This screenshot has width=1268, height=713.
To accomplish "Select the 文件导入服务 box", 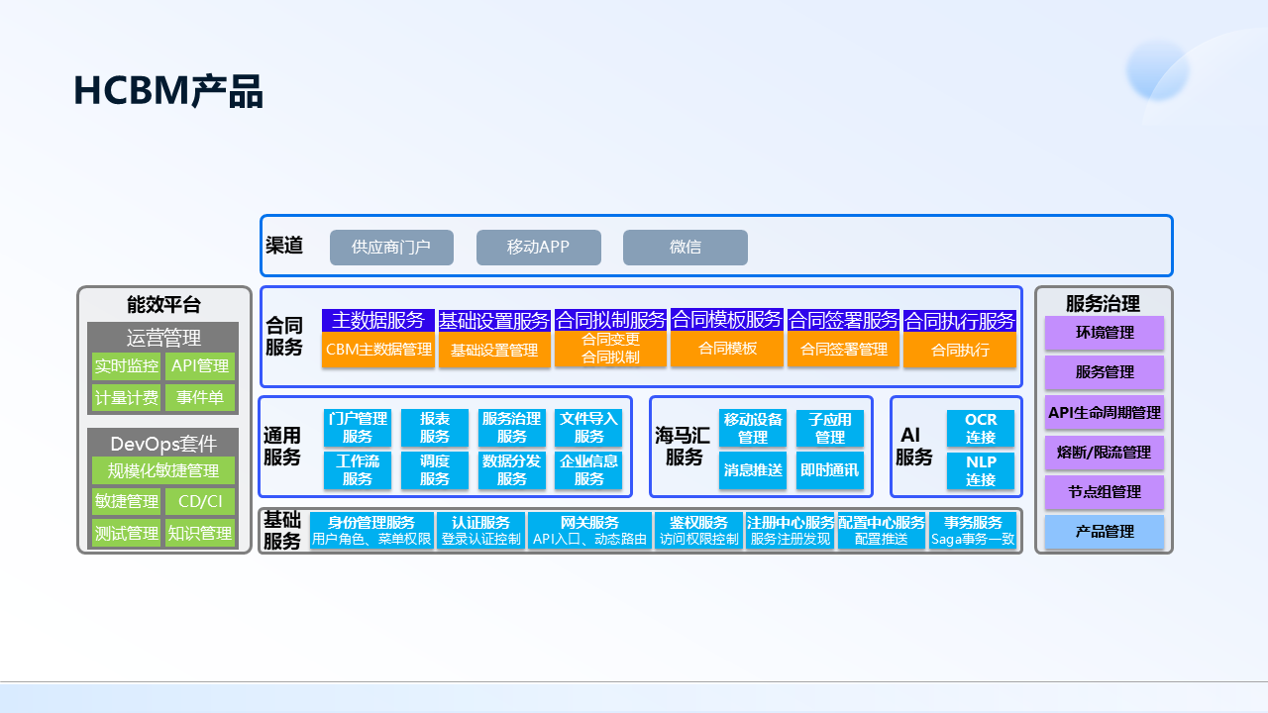I will [588, 428].
